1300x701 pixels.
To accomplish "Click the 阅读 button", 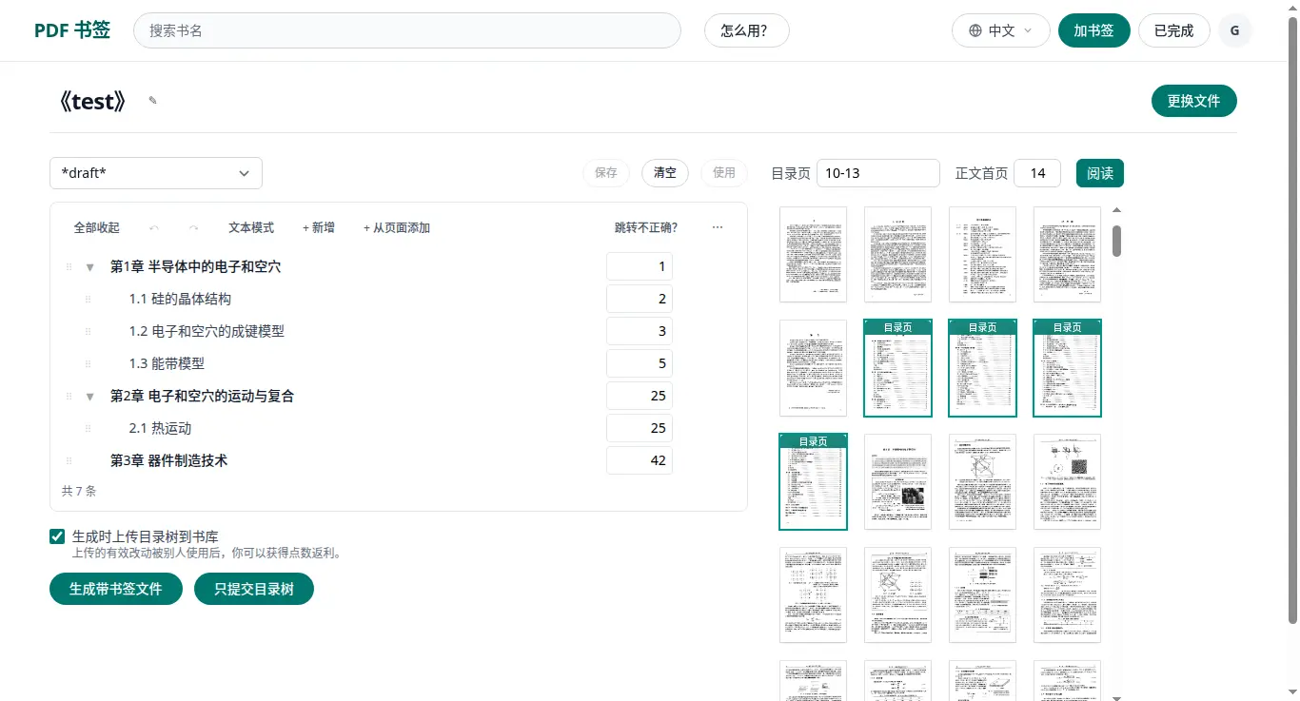I will [1100, 173].
